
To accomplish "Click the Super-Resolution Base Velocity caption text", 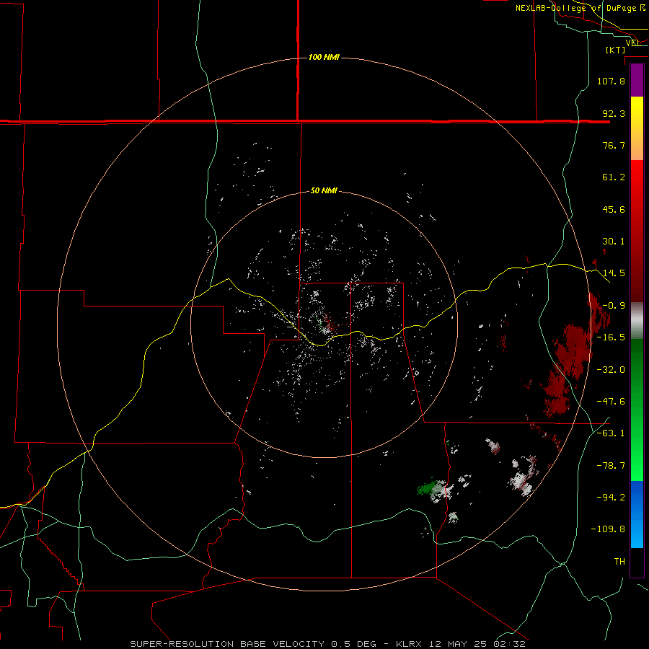I will pyautogui.click(x=327, y=644).
